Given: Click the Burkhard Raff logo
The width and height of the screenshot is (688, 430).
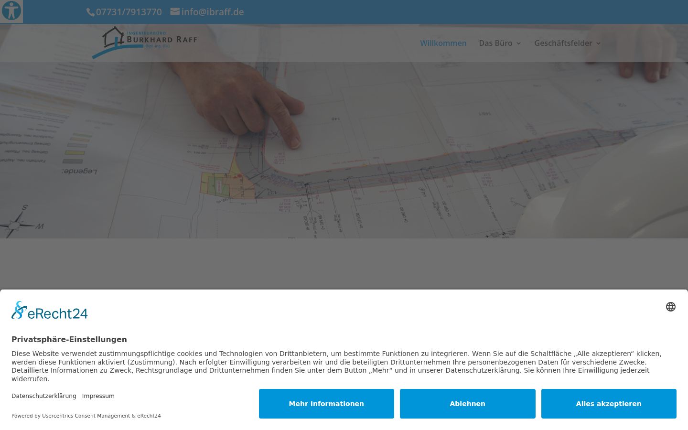Looking at the screenshot, I should coord(144,43).
